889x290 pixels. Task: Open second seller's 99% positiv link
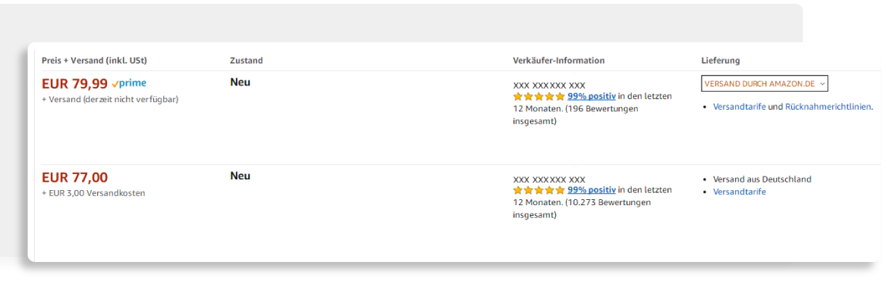pos(592,190)
